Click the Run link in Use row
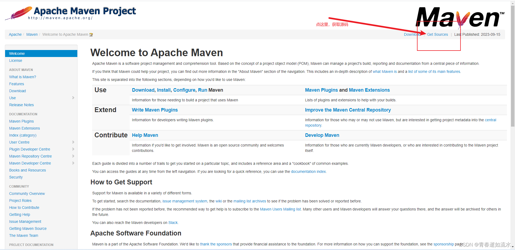Viewport: 515px width, 250px height. pyautogui.click(x=203, y=90)
